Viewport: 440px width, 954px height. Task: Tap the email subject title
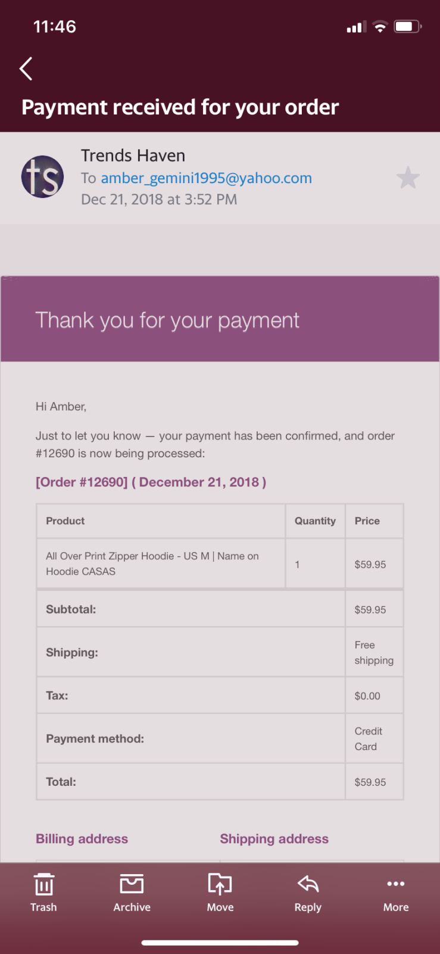point(180,107)
